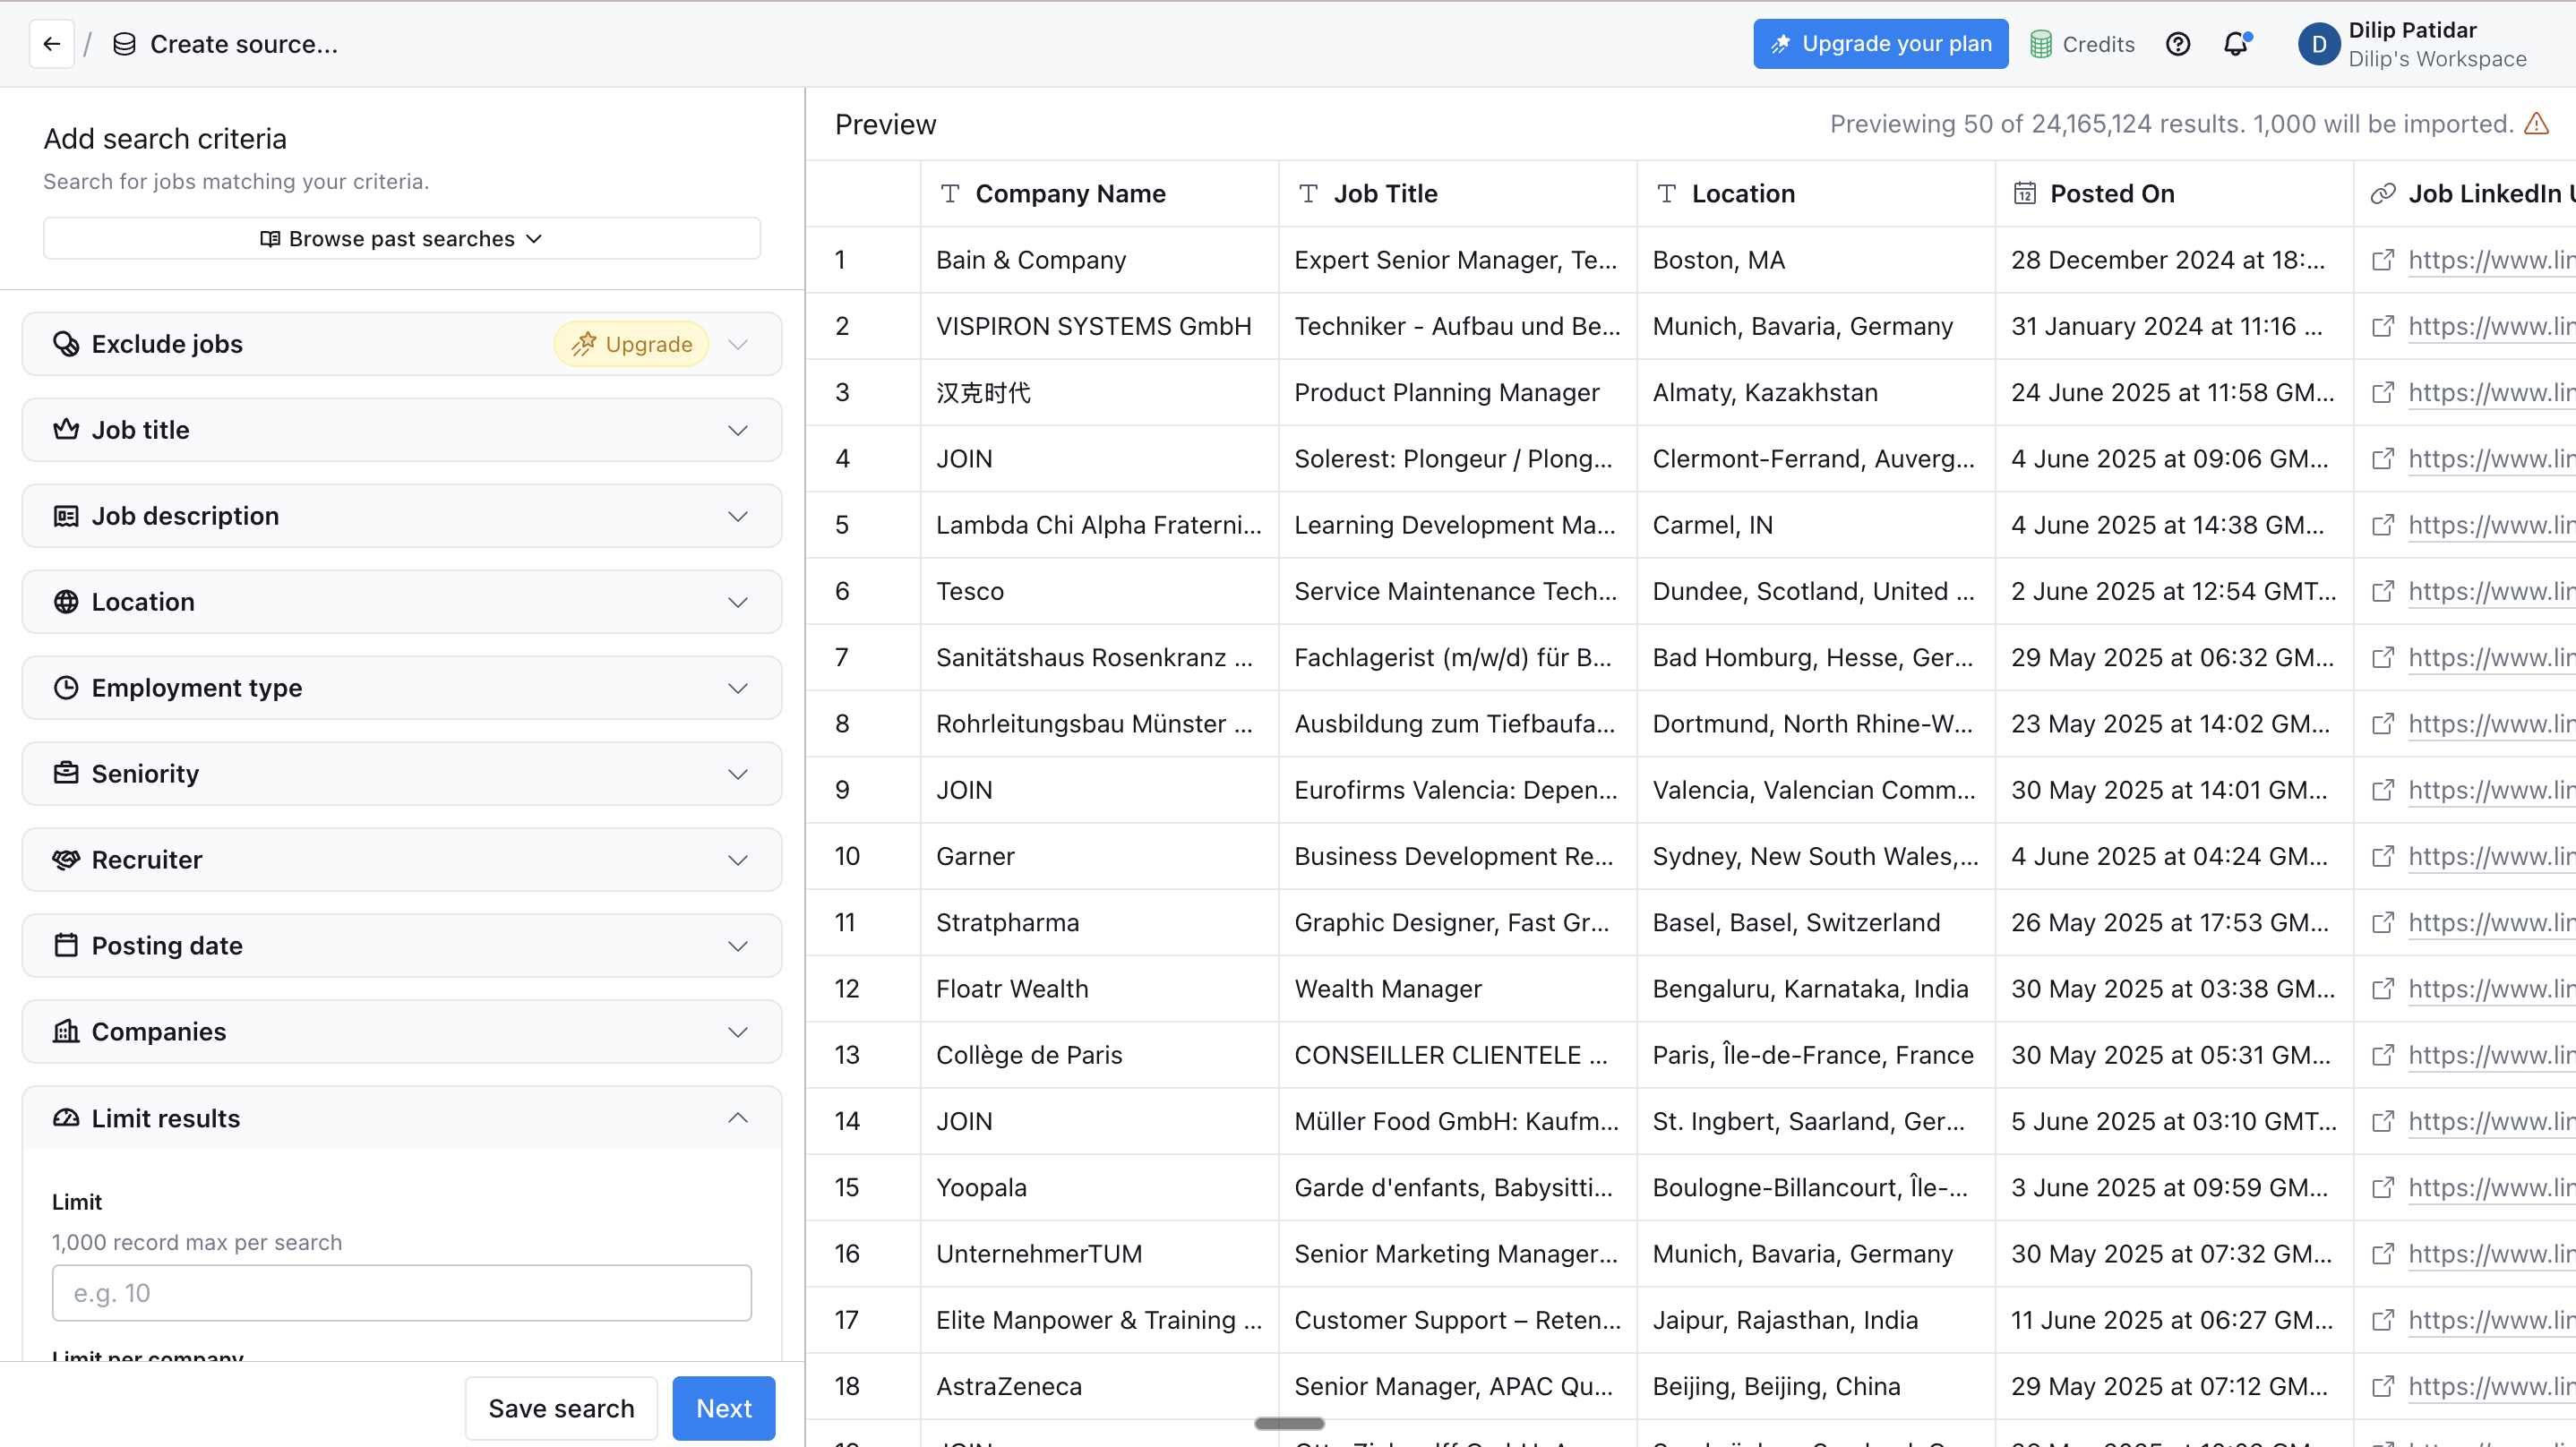Screen dimensions: 2576x1447
Task: Click the Location globe icon
Action: tap(66, 601)
